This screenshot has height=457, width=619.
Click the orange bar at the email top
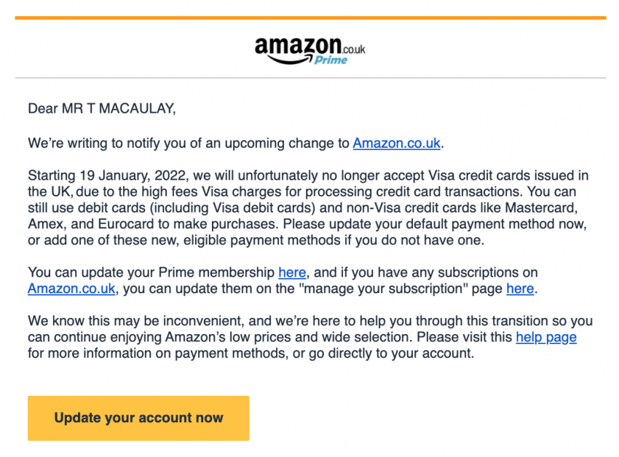309,17
